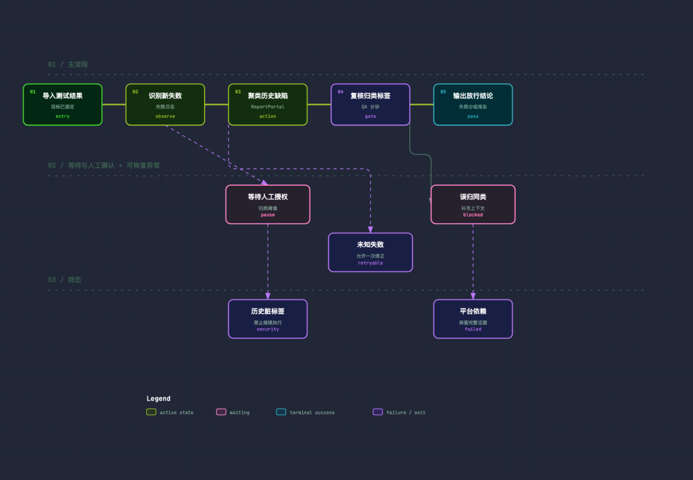Click the '目标已固定' subtitle text

62,107
